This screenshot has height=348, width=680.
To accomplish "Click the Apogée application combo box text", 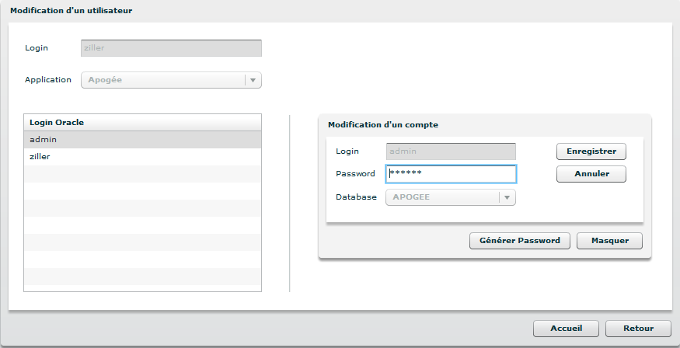I will [x=163, y=80].
